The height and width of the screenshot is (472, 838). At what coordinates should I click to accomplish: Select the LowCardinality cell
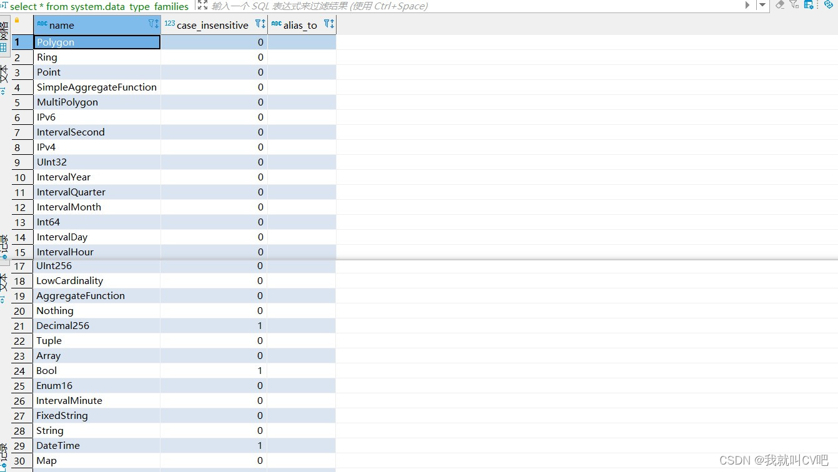(97, 281)
